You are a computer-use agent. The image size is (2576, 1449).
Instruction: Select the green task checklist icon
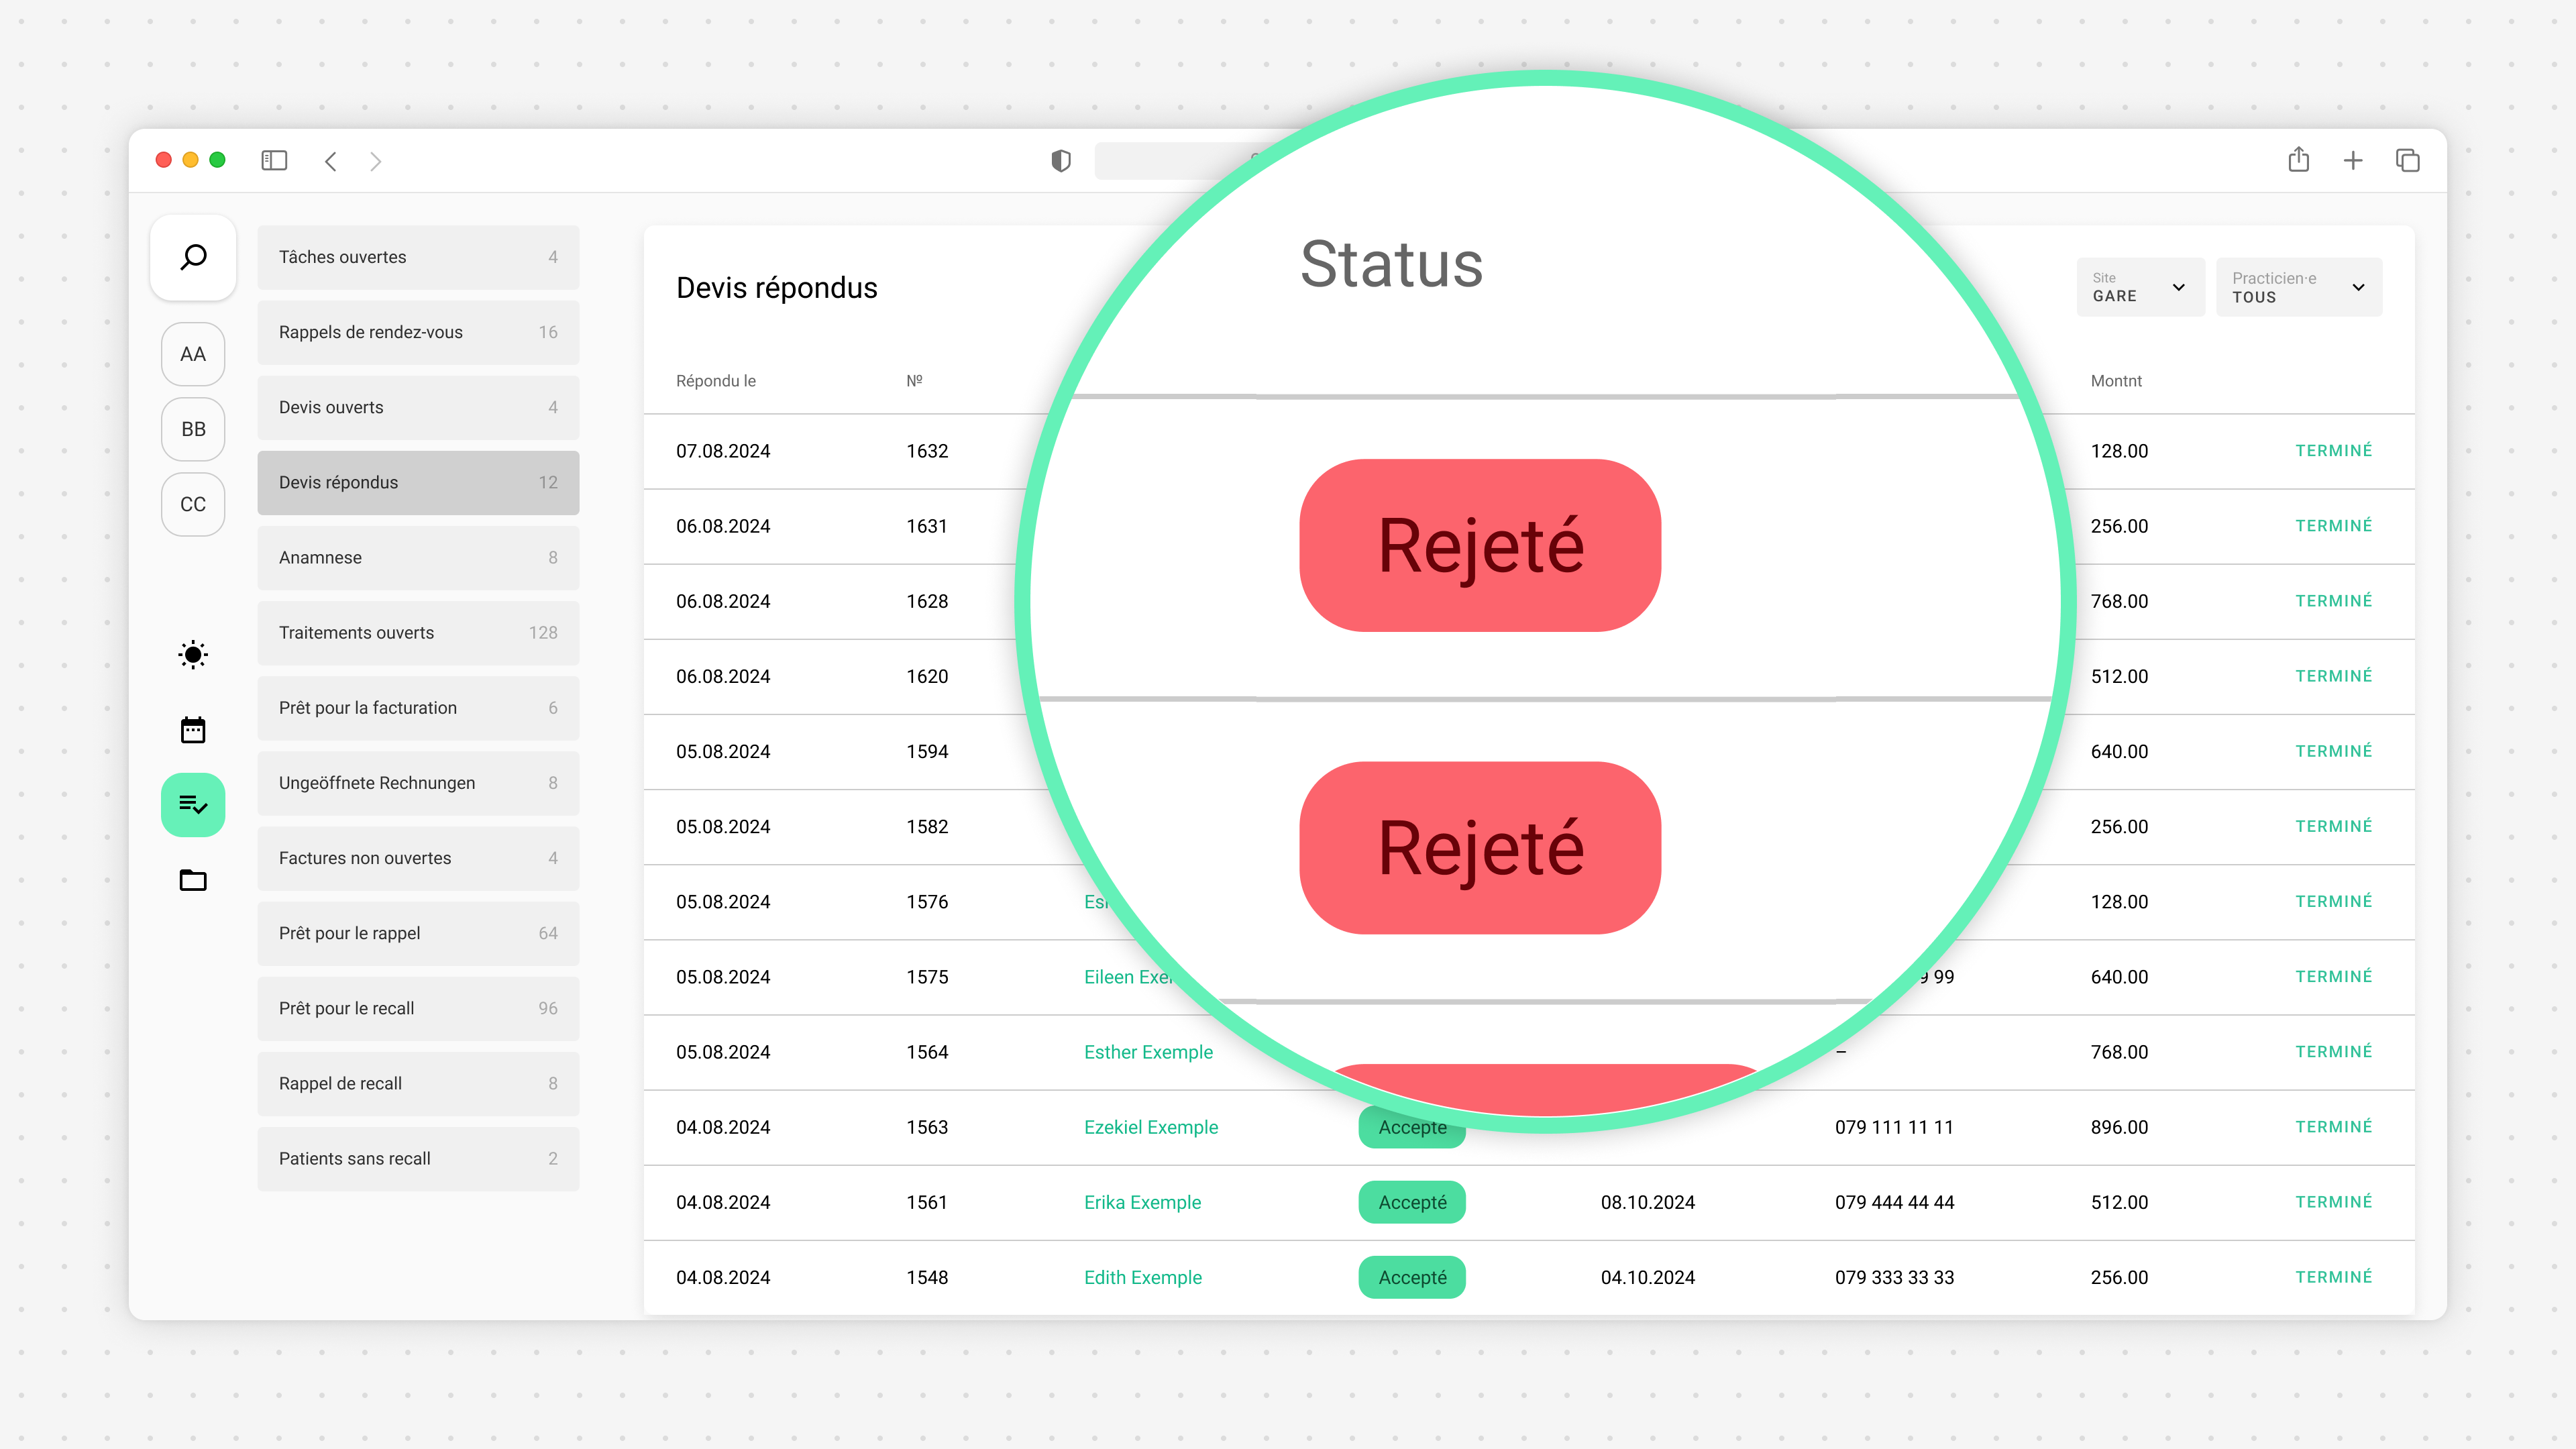[193, 805]
